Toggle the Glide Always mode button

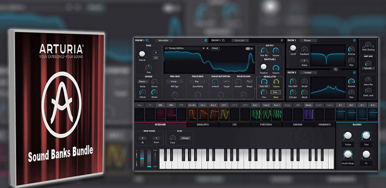[185, 138]
